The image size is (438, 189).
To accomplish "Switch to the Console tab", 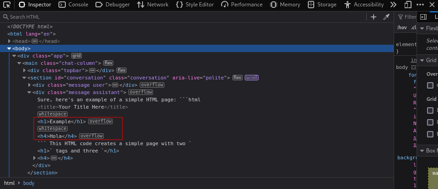I will tap(74, 5).
